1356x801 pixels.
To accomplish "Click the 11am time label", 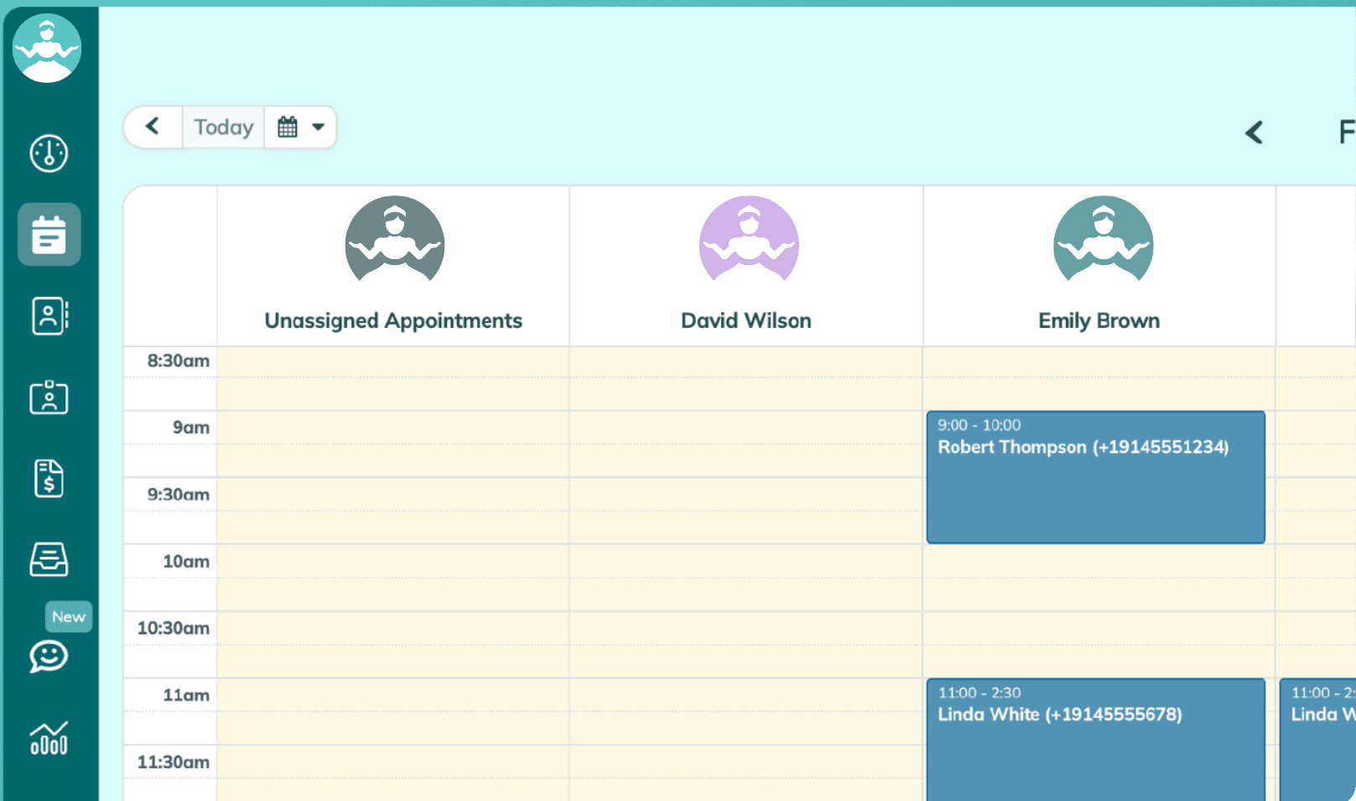I will coord(186,695).
